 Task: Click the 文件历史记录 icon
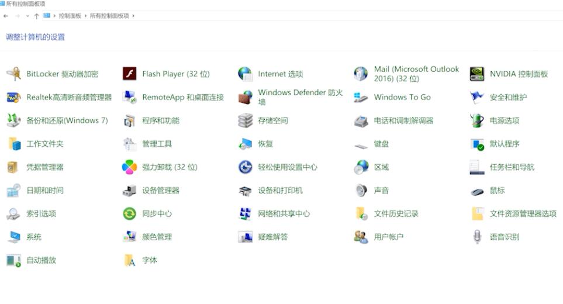coord(361,214)
